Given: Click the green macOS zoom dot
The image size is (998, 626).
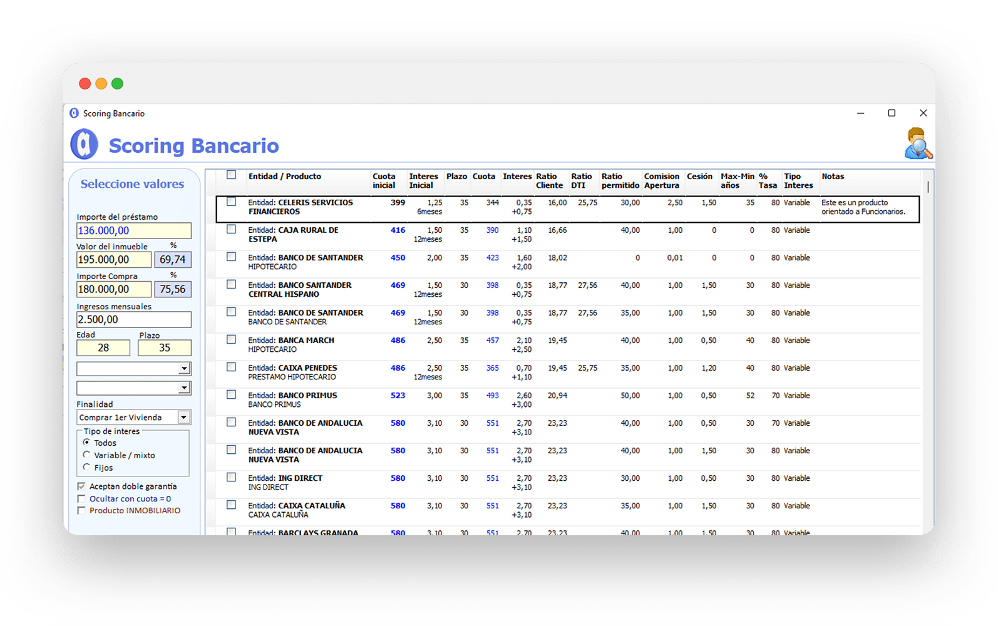Looking at the screenshot, I should [117, 83].
